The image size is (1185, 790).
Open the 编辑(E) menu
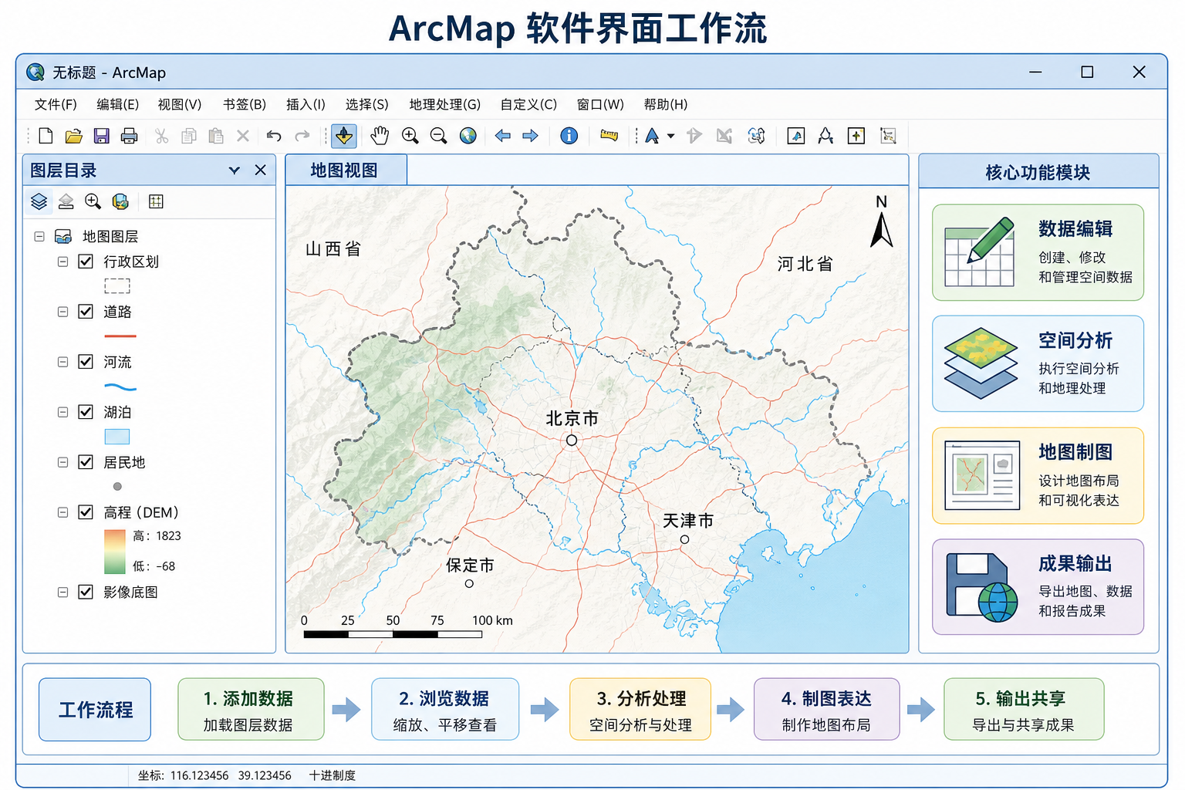[117, 104]
